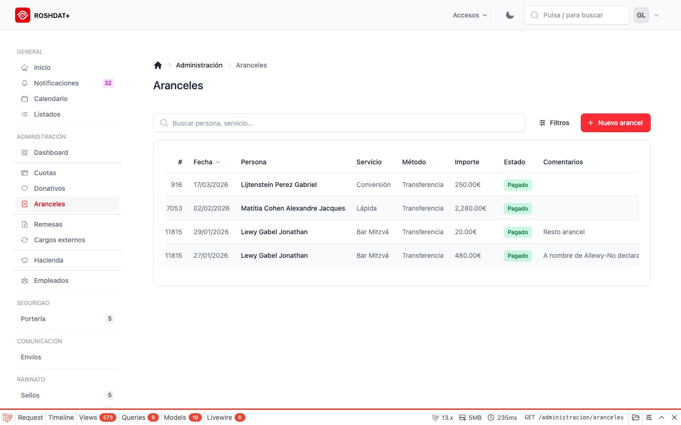Open the GL user menu chevron
The height and width of the screenshot is (425, 681).
point(656,15)
